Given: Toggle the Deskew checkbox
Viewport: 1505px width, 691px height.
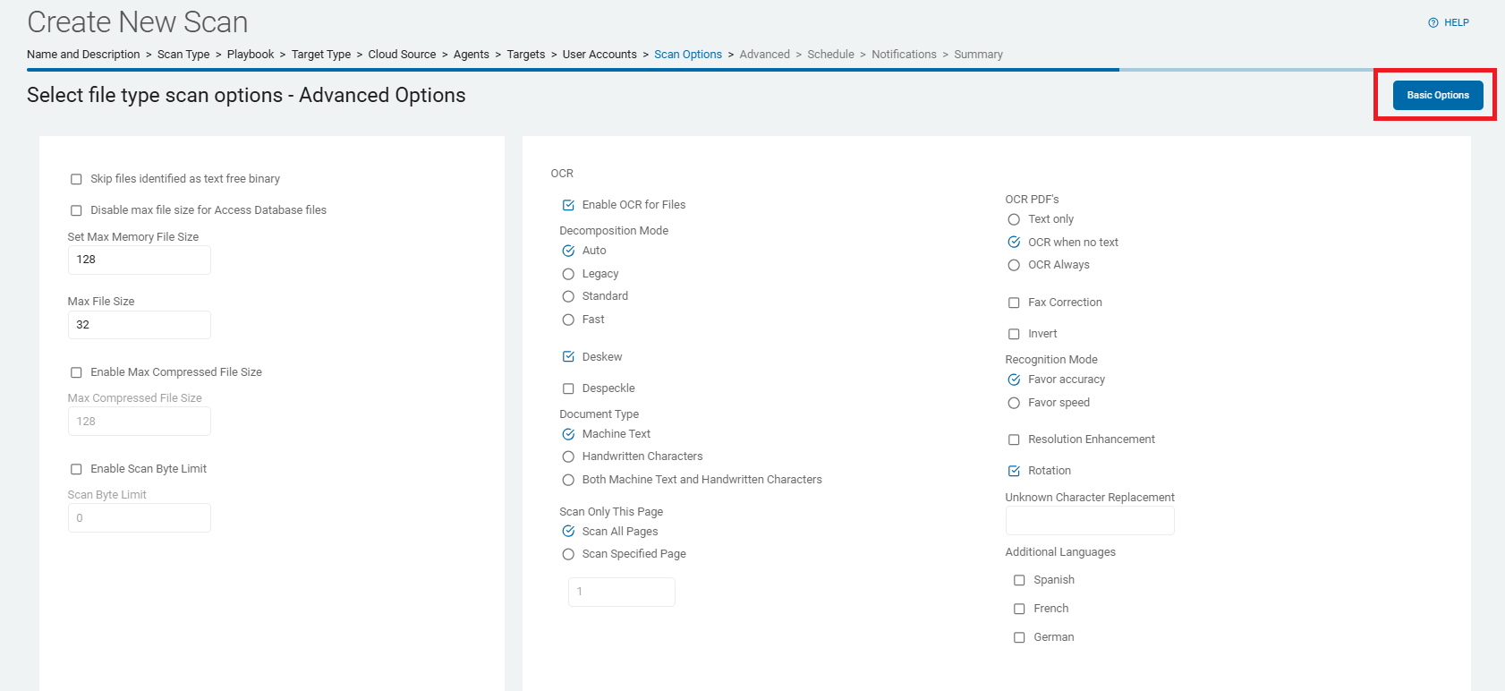Looking at the screenshot, I should coord(568,357).
